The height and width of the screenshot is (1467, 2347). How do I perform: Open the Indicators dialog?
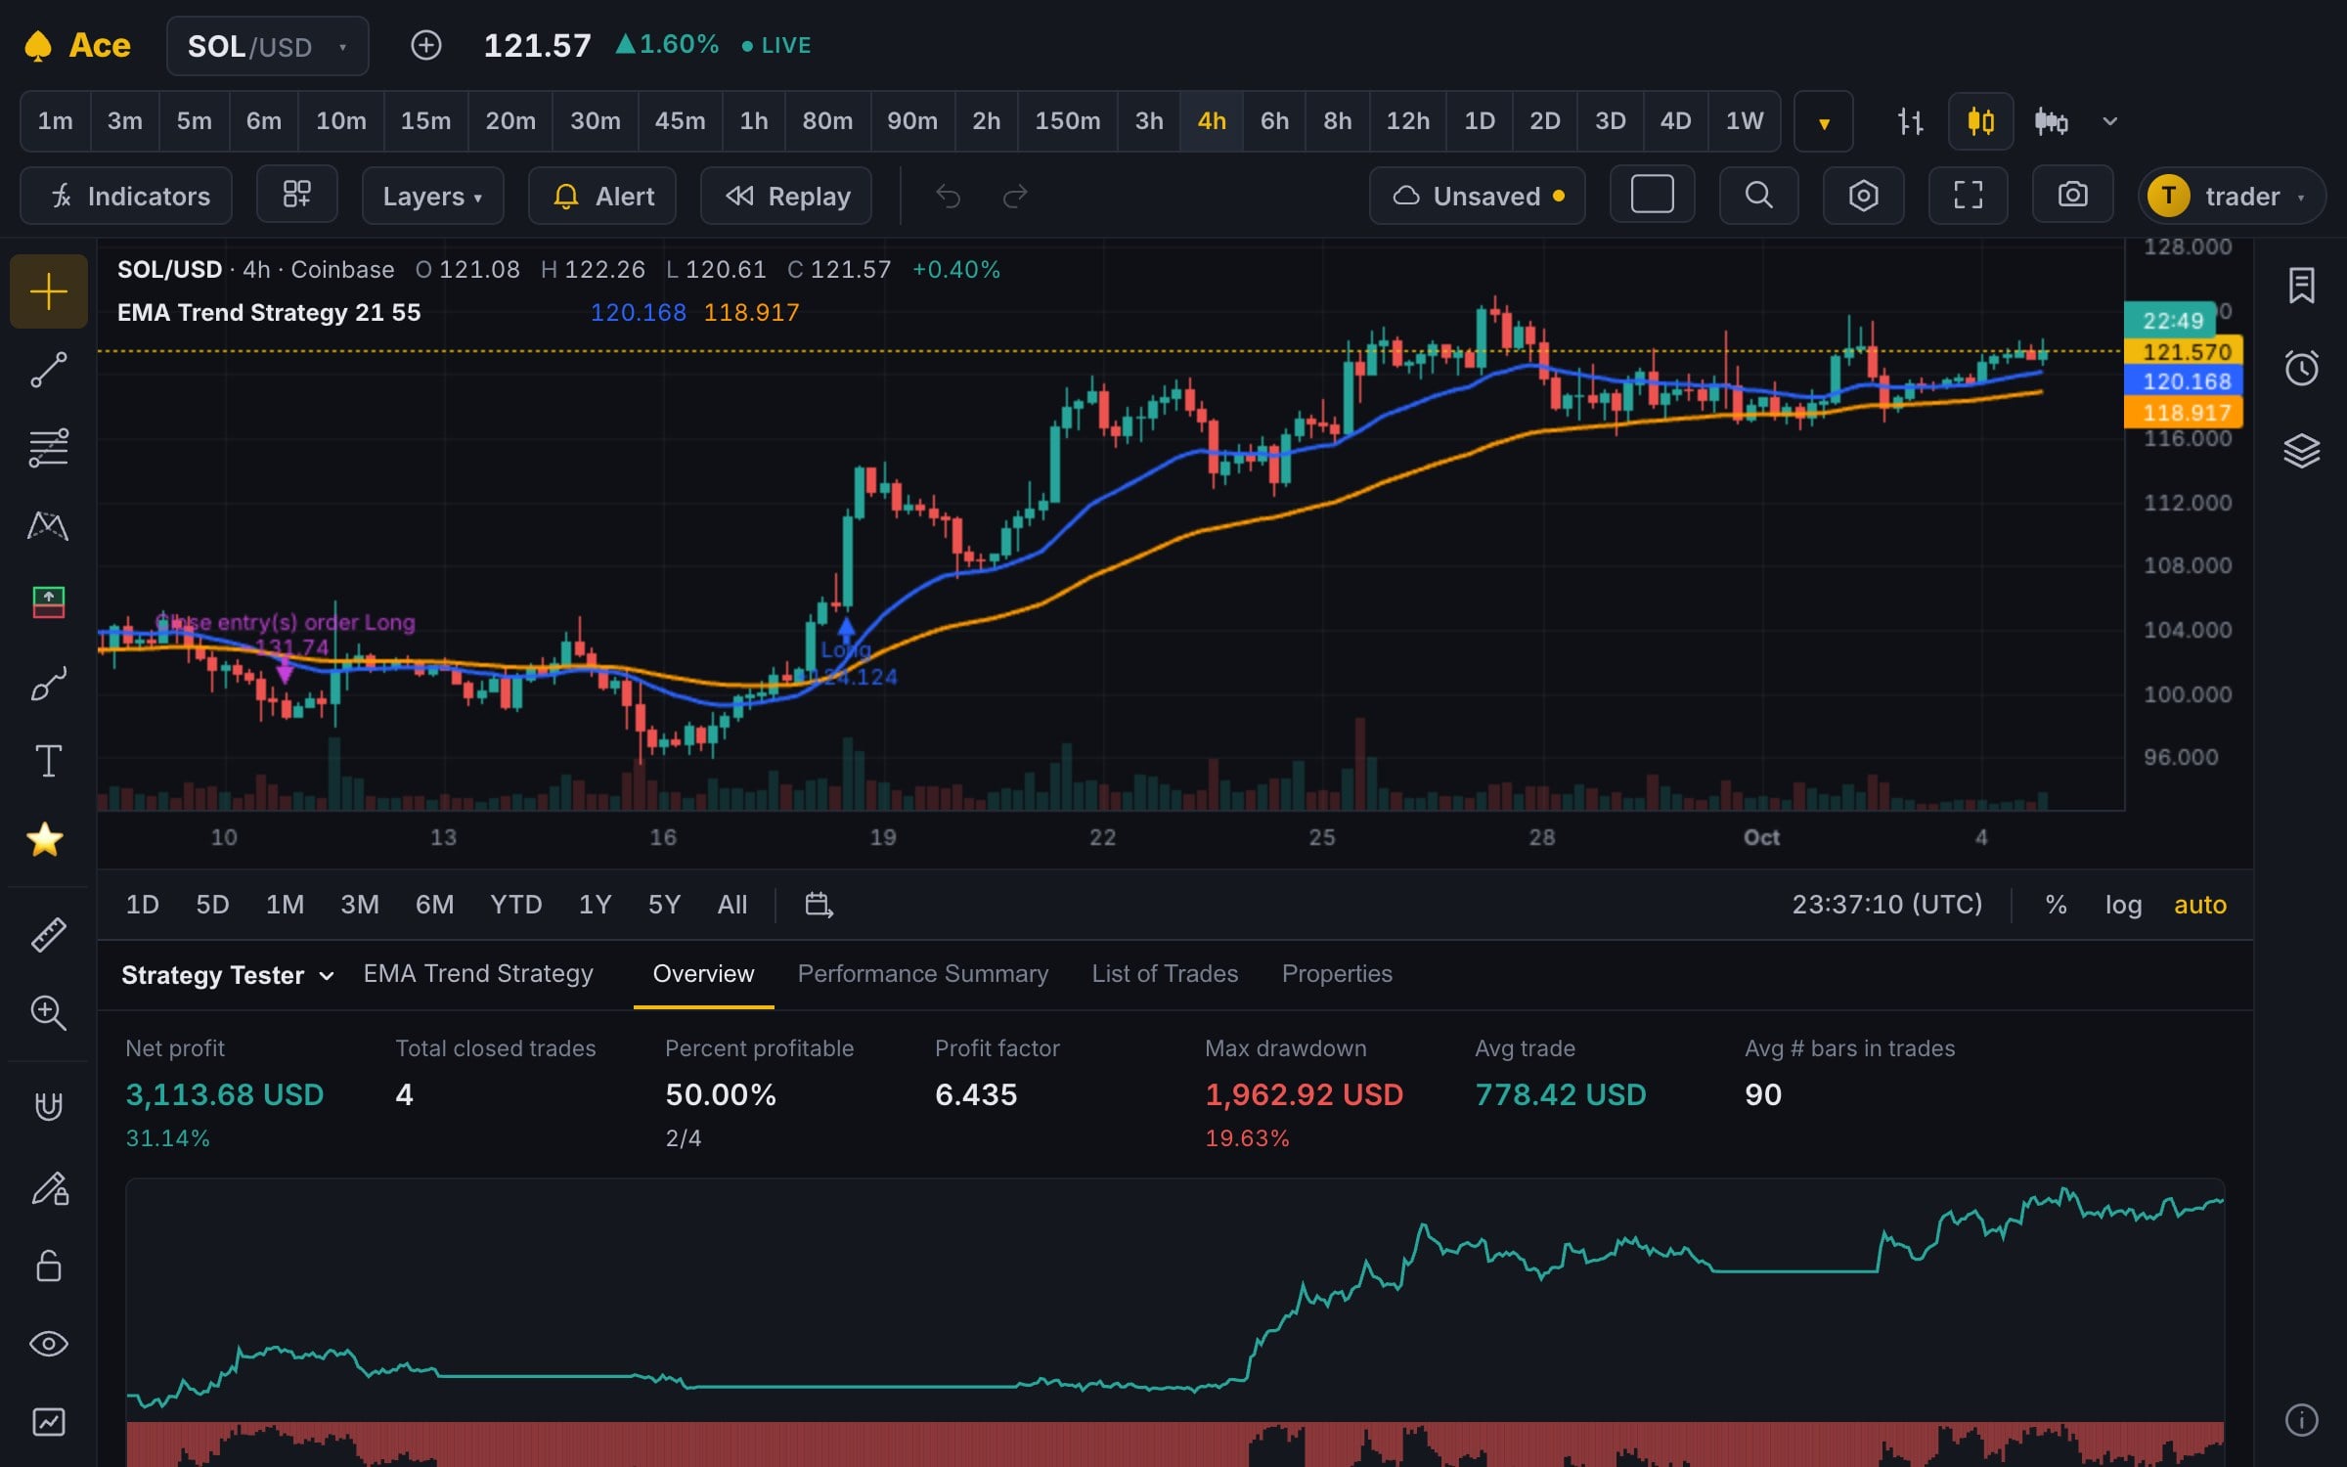(126, 196)
